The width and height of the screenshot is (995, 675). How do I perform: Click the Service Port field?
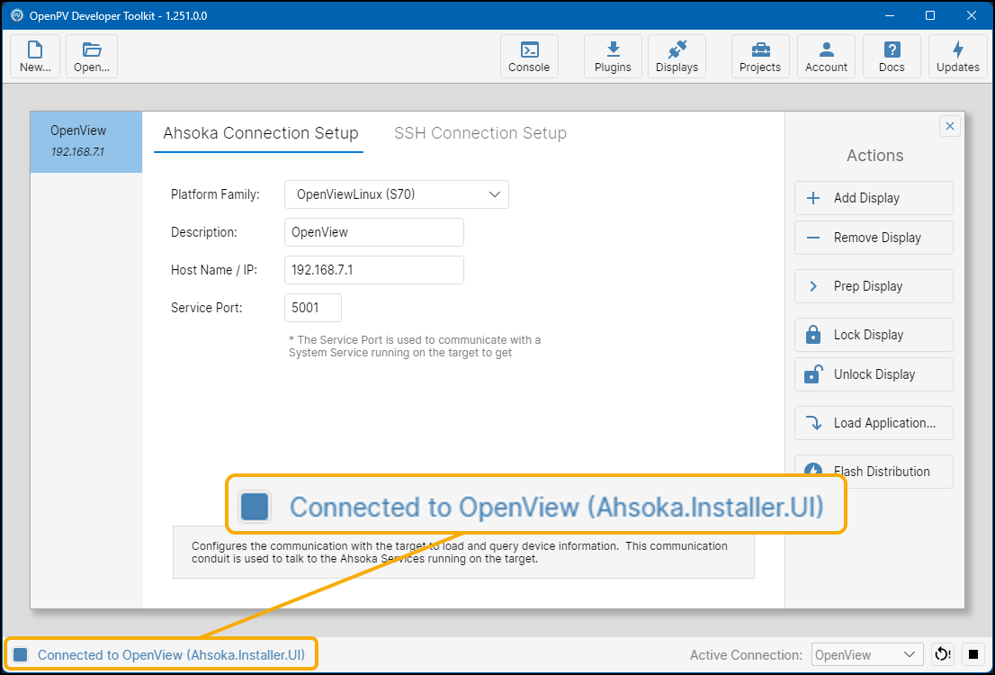click(313, 308)
